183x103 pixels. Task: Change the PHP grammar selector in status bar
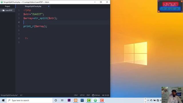(x=88, y=95)
